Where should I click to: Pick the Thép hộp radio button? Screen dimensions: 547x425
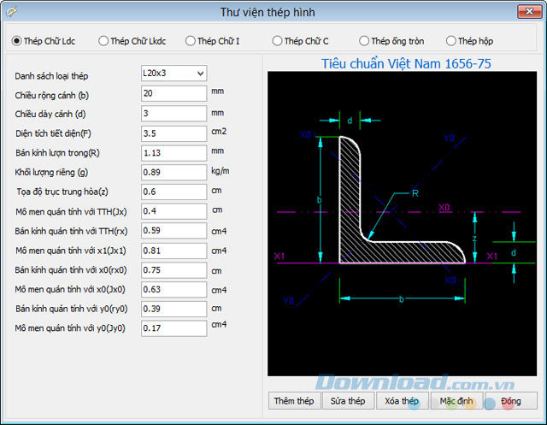[450, 41]
